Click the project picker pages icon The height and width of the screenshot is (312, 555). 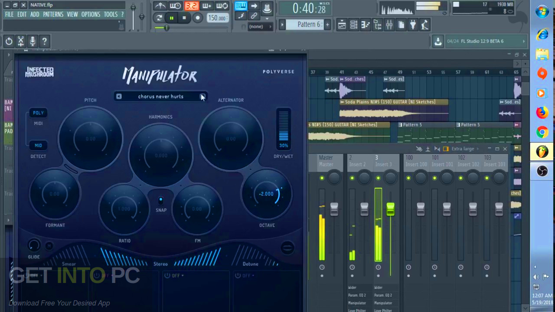coord(401,25)
